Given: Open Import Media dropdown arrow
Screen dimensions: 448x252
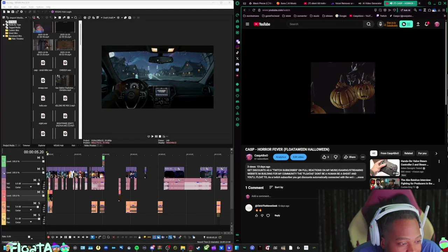Looking at the screenshot, I should (x=26, y=17).
